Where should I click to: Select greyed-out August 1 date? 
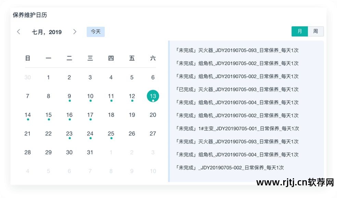click(x=111, y=152)
